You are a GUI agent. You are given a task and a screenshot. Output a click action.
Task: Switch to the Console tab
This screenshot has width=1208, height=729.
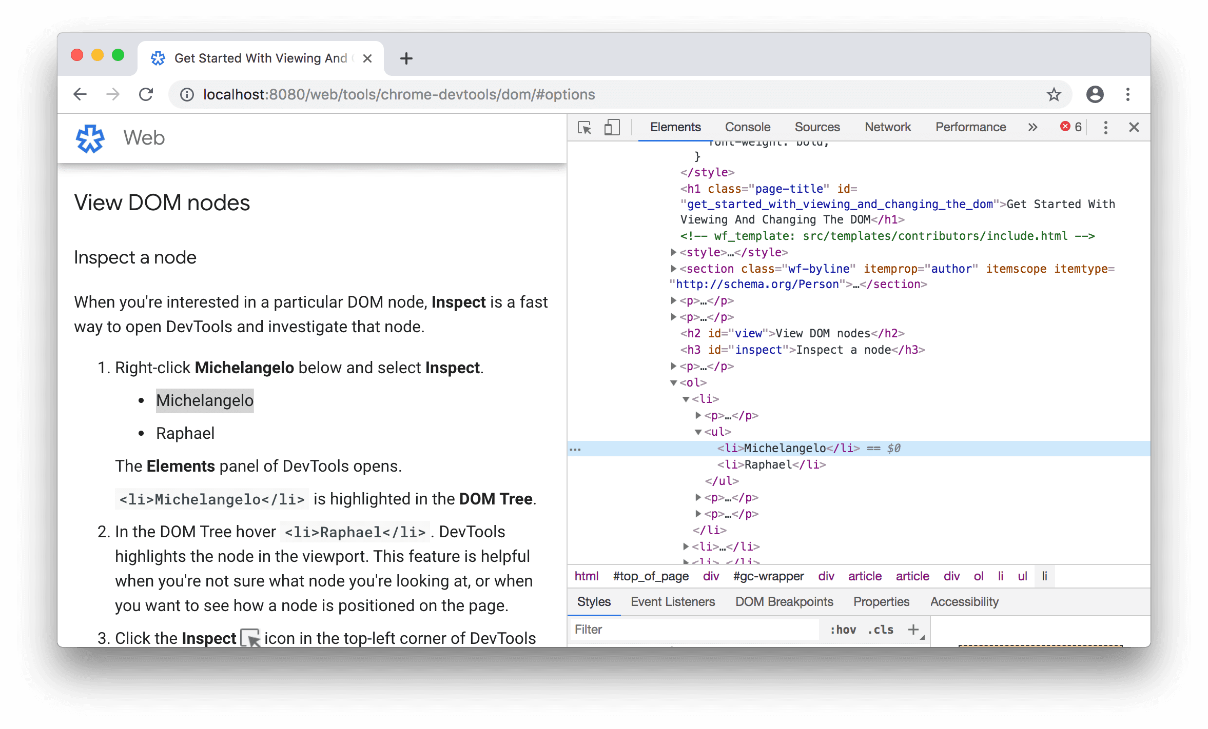[x=747, y=126]
